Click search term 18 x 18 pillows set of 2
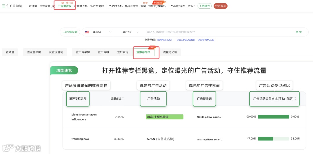The width and height of the screenshot is (313, 154). coord(210,140)
